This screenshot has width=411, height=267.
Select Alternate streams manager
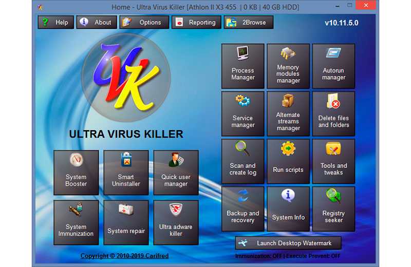point(288,113)
